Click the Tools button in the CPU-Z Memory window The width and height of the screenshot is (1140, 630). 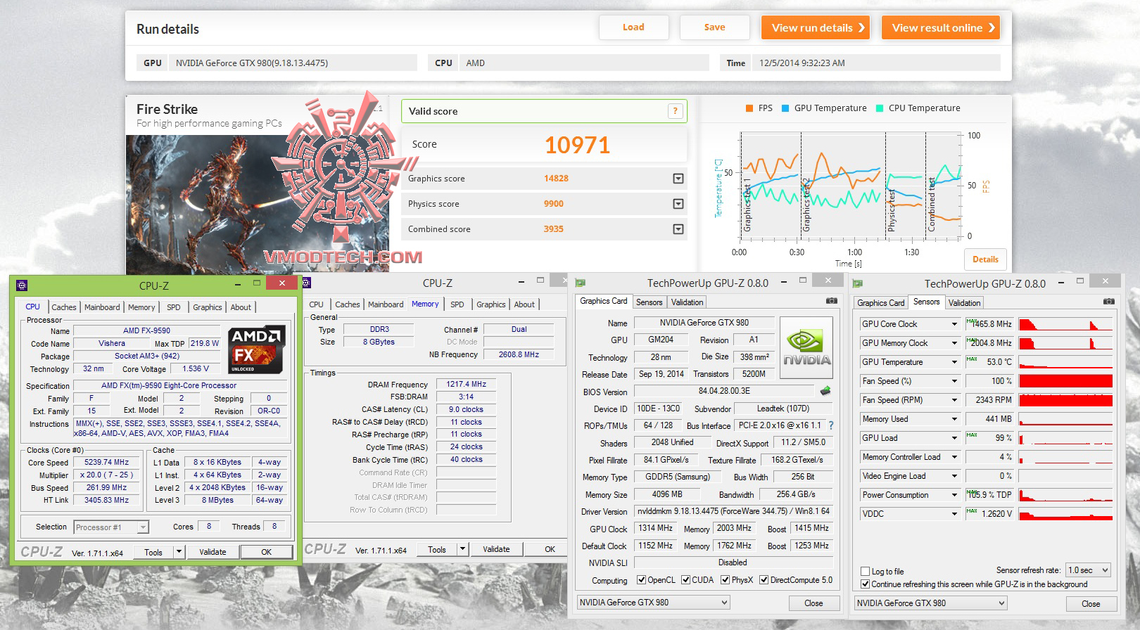click(x=437, y=549)
